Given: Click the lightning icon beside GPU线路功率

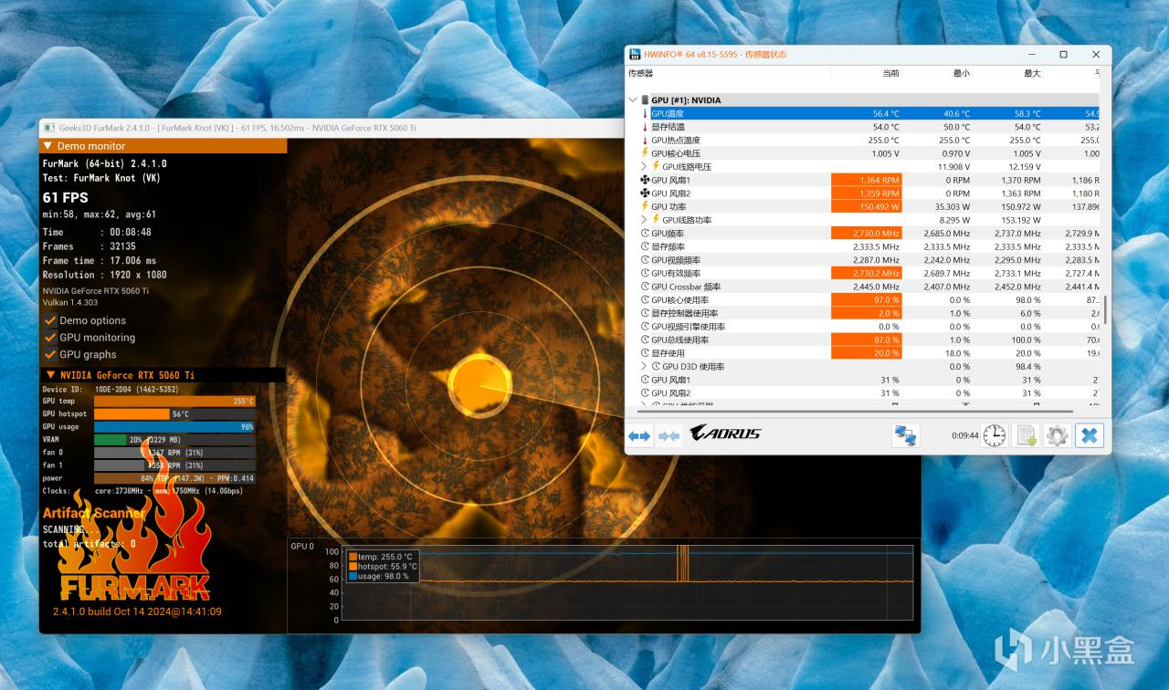Looking at the screenshot, I should click(656, 220).
